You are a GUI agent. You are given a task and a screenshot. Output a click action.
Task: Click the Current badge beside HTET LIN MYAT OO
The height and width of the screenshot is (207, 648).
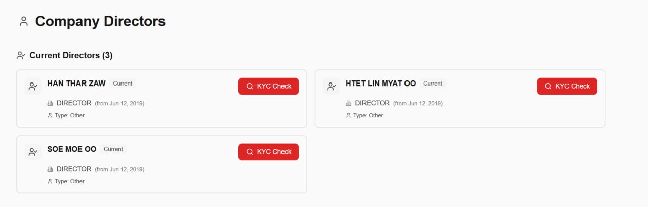(x=433, y=84)
